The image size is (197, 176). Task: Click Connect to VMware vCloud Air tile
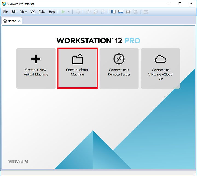(161, 68)
